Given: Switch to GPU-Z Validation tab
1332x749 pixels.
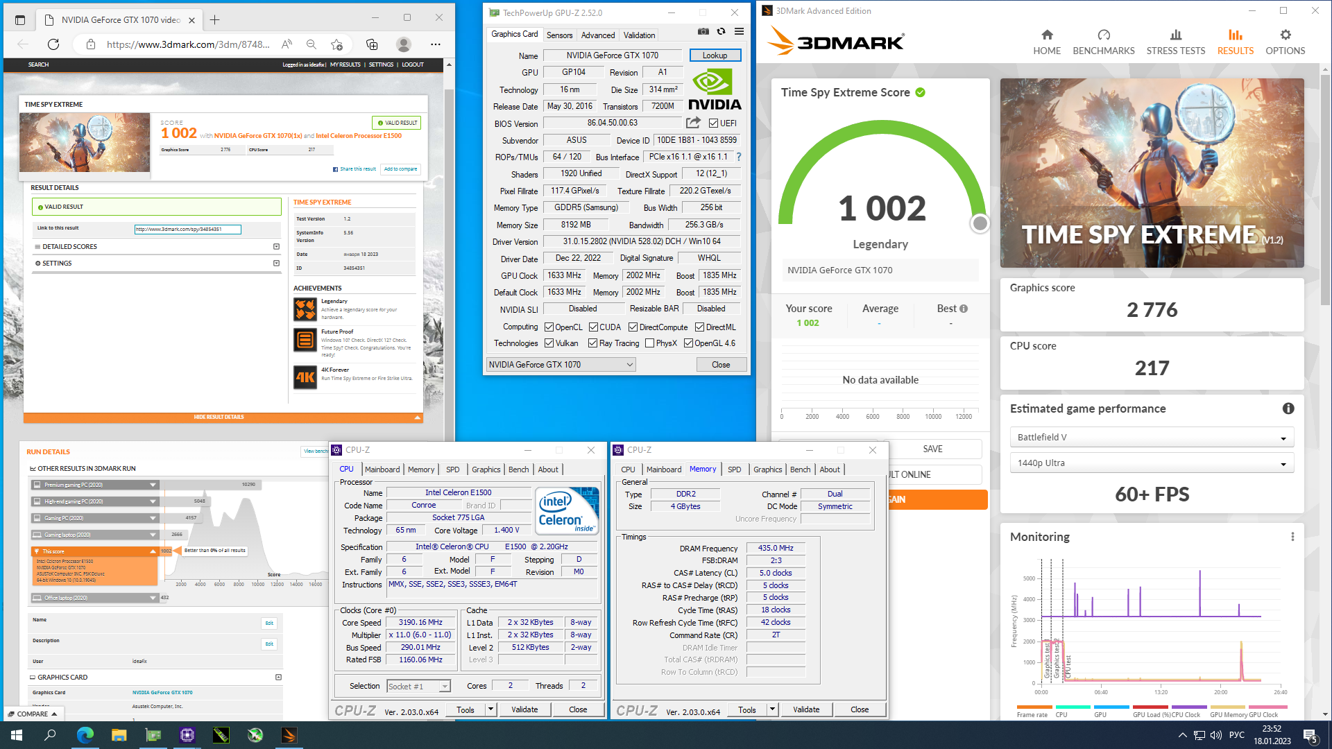Looking at the screenshot, I should 639,35.
